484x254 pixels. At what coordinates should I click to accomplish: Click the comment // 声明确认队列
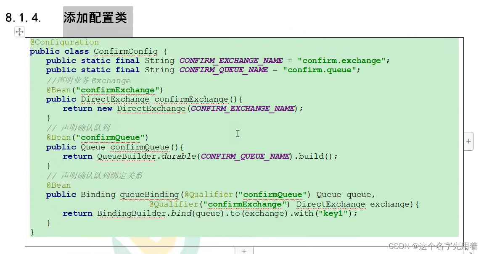(x=78, y=128)
